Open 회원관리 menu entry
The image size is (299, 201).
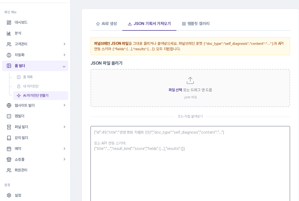coord(35,170)
